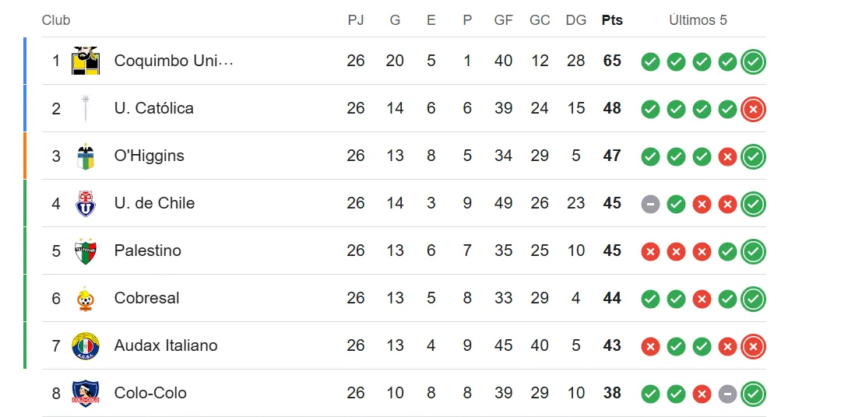Click the Cobresal club crest
Viewport: 841px width, 417px height.
click(x=86, y=299)
